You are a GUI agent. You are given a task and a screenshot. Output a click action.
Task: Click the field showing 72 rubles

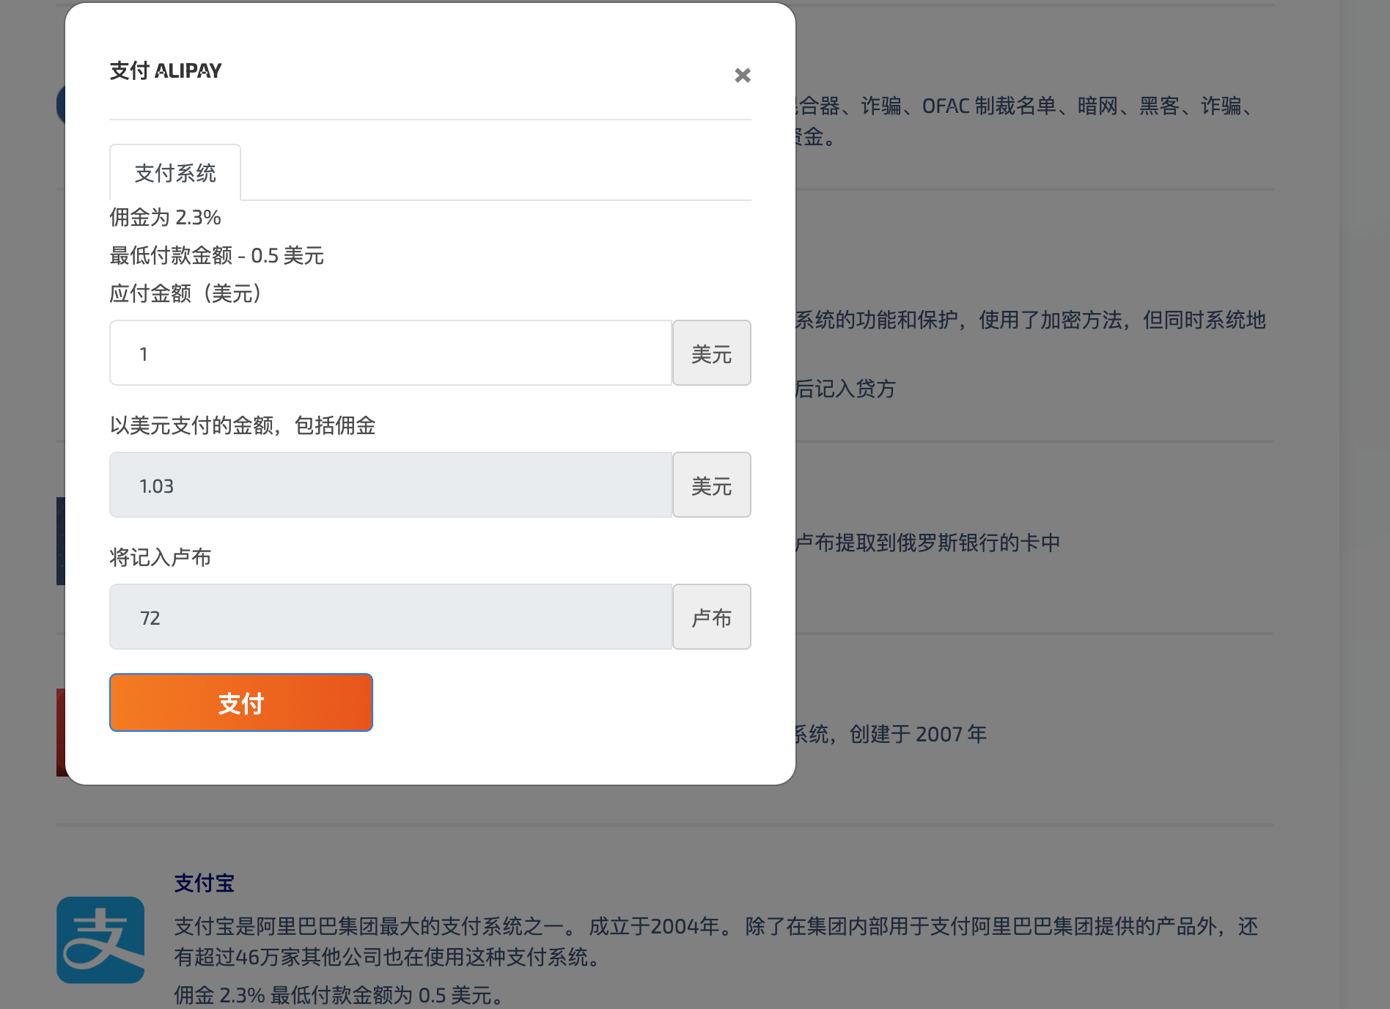(390, 617)
